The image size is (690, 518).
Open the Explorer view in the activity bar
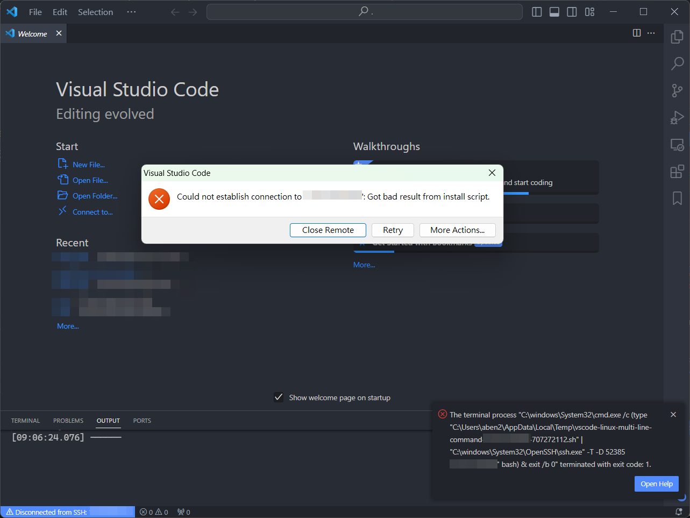[677, 37]
